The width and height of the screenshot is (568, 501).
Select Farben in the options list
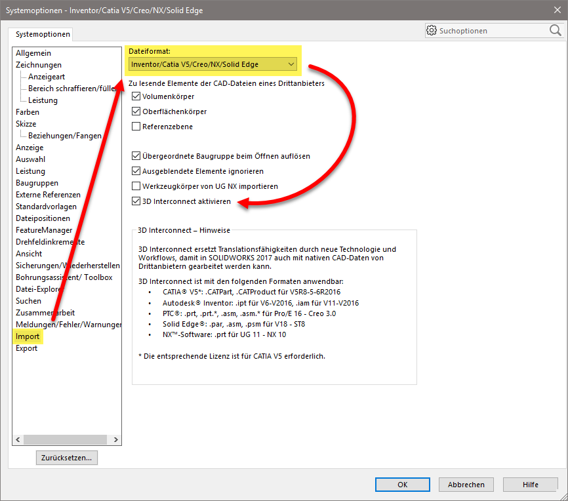point(28,112)
